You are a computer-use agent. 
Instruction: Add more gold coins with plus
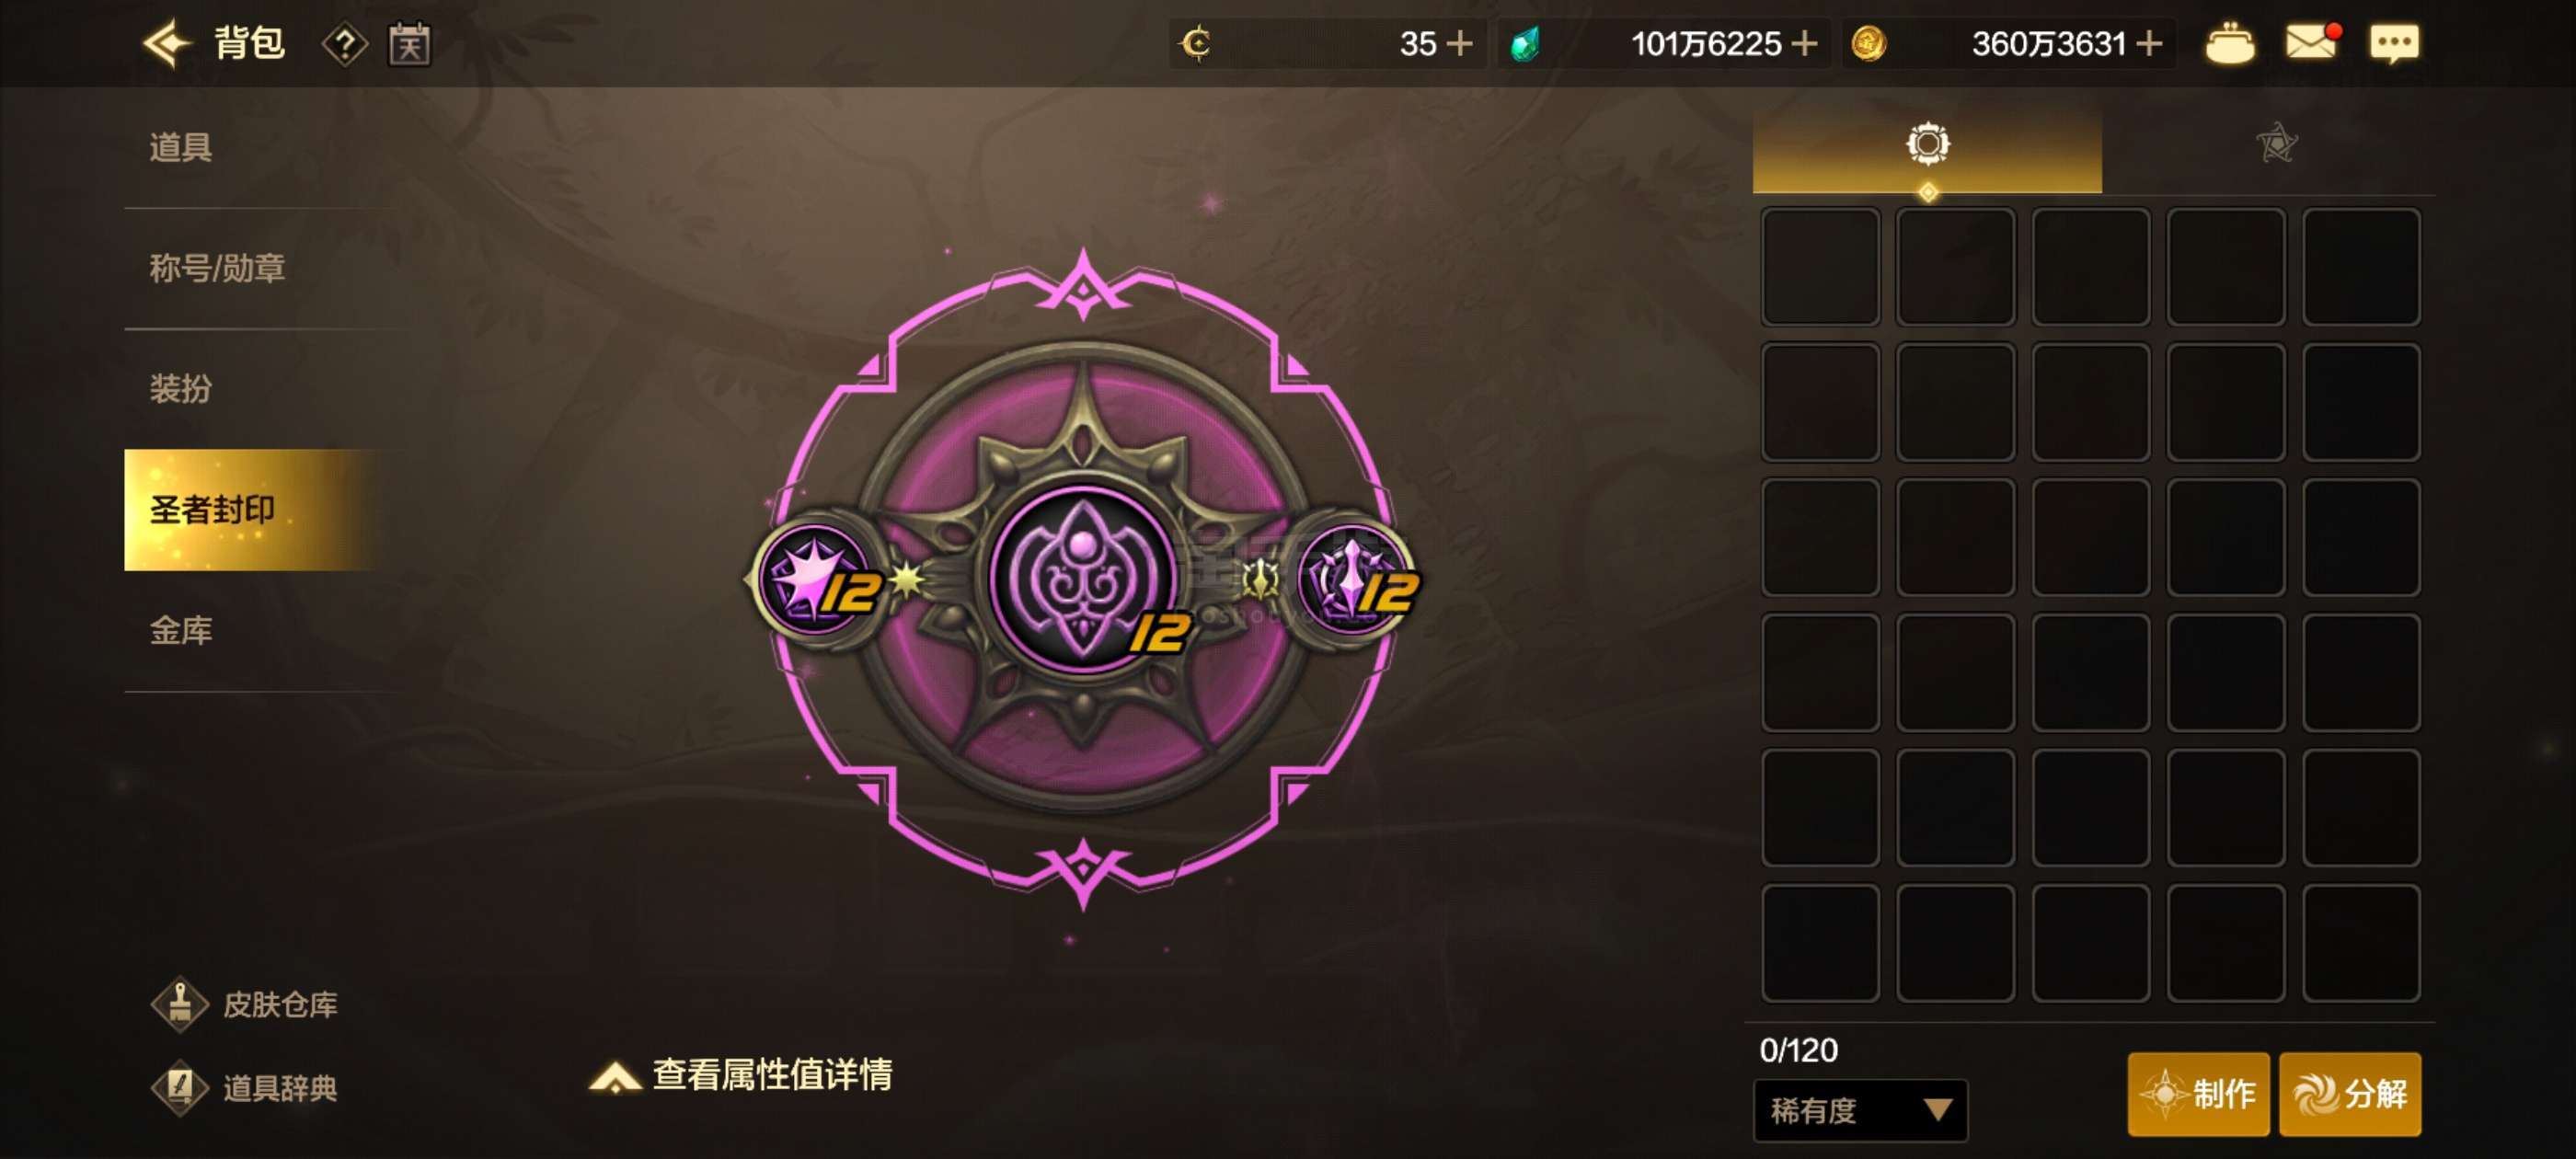tap(2149, 44)
